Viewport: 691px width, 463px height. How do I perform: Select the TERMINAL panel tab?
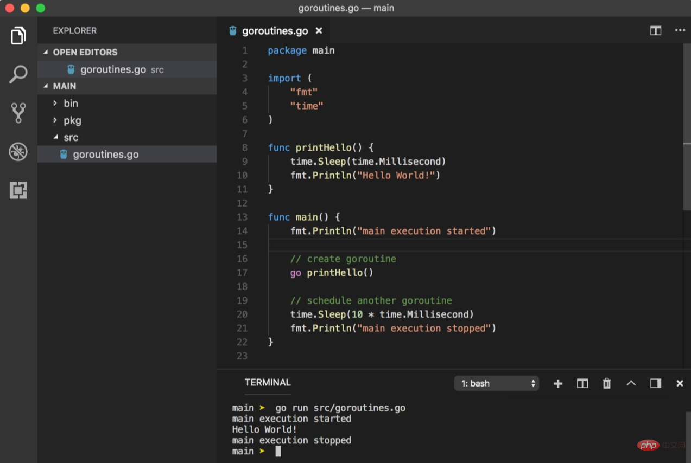(268, 383)
